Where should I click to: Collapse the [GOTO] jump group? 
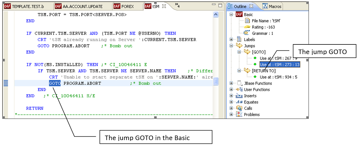click(239, 52)
